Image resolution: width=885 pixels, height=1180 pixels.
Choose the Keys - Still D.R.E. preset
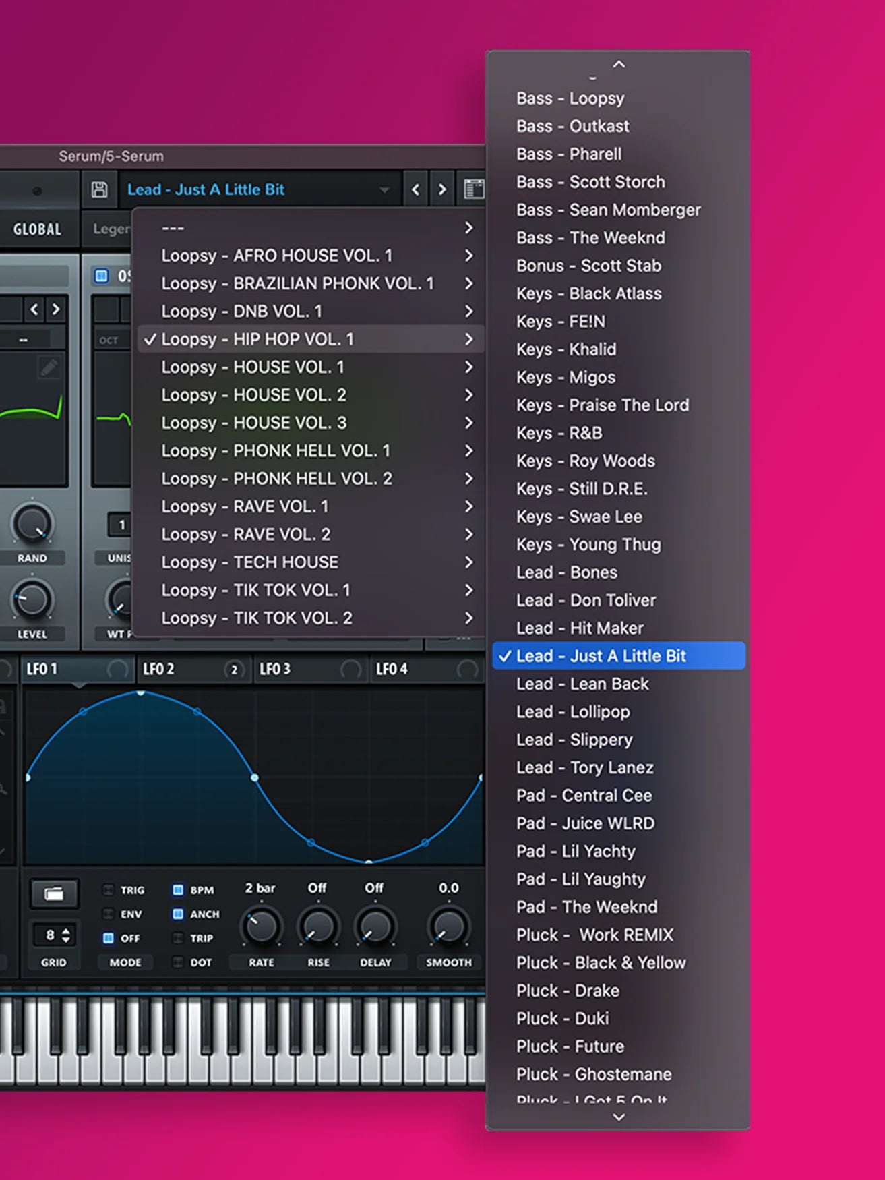click(619, 489)
